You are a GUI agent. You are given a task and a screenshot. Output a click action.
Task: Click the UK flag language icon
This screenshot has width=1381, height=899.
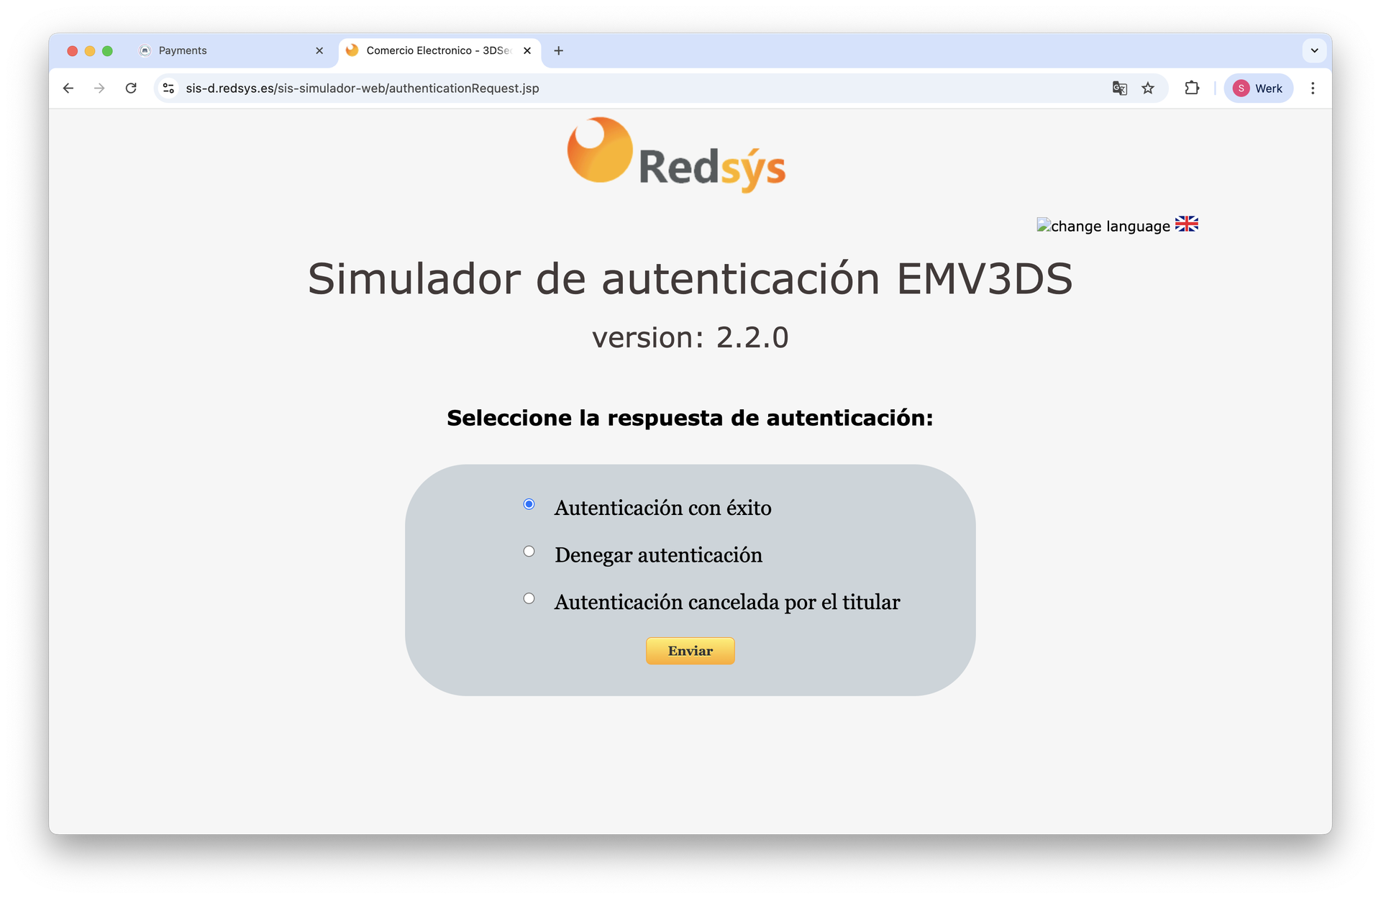point(1186,224)
